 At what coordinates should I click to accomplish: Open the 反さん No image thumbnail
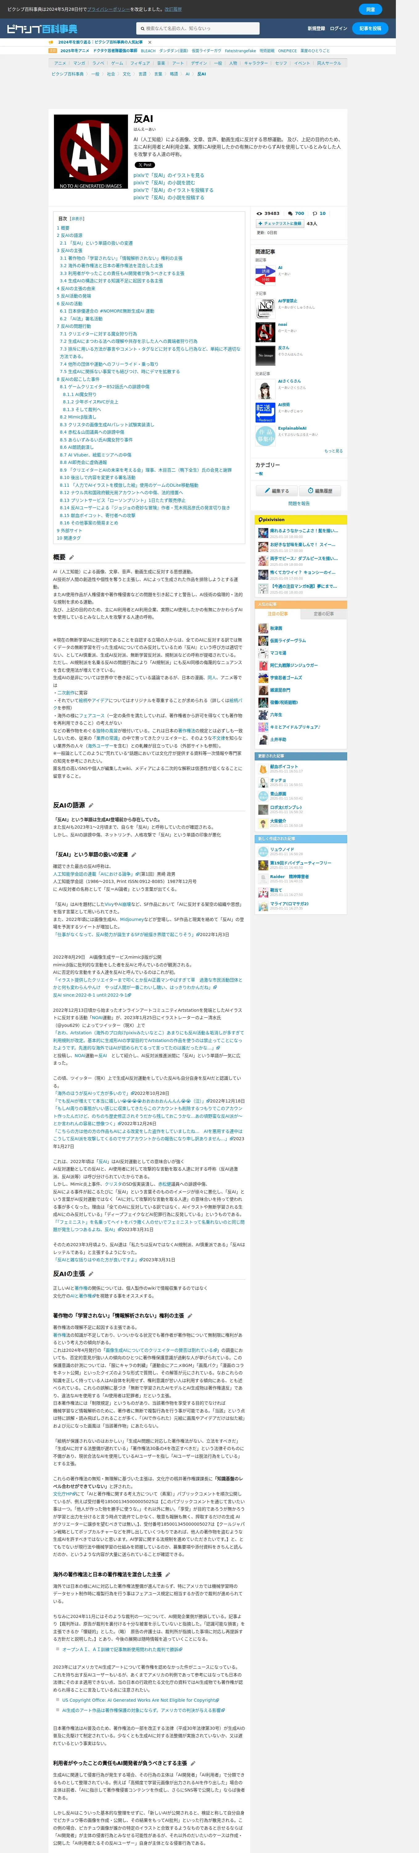265,355
